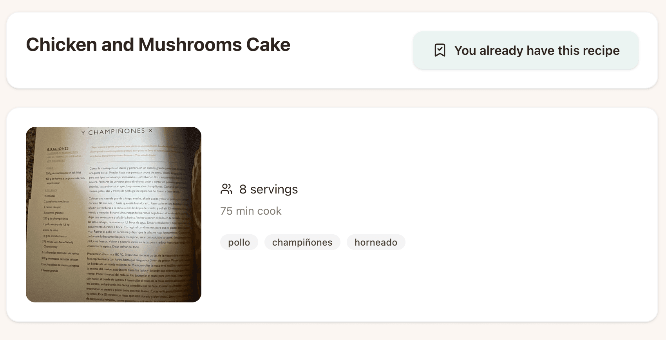Click the × symbol after CHAMPIÑONES in photo

[x=150, y=130]
